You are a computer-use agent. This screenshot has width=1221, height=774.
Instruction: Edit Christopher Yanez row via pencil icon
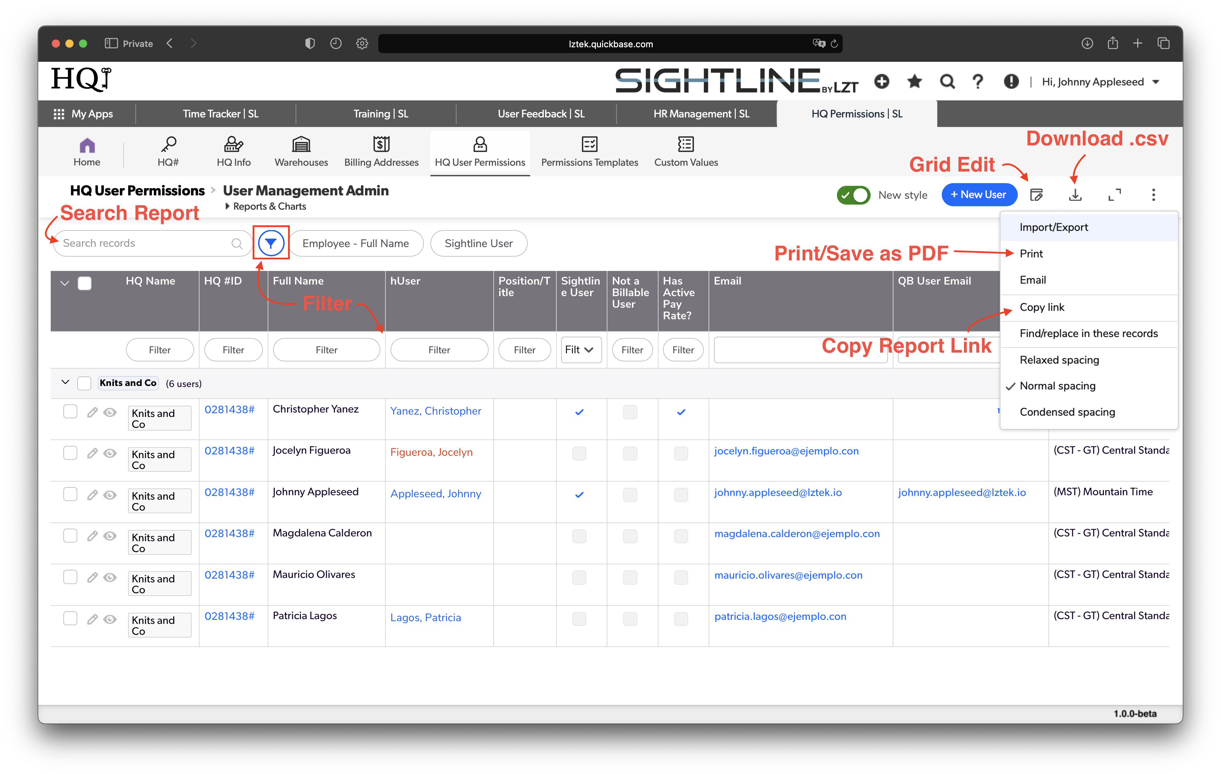92,412
